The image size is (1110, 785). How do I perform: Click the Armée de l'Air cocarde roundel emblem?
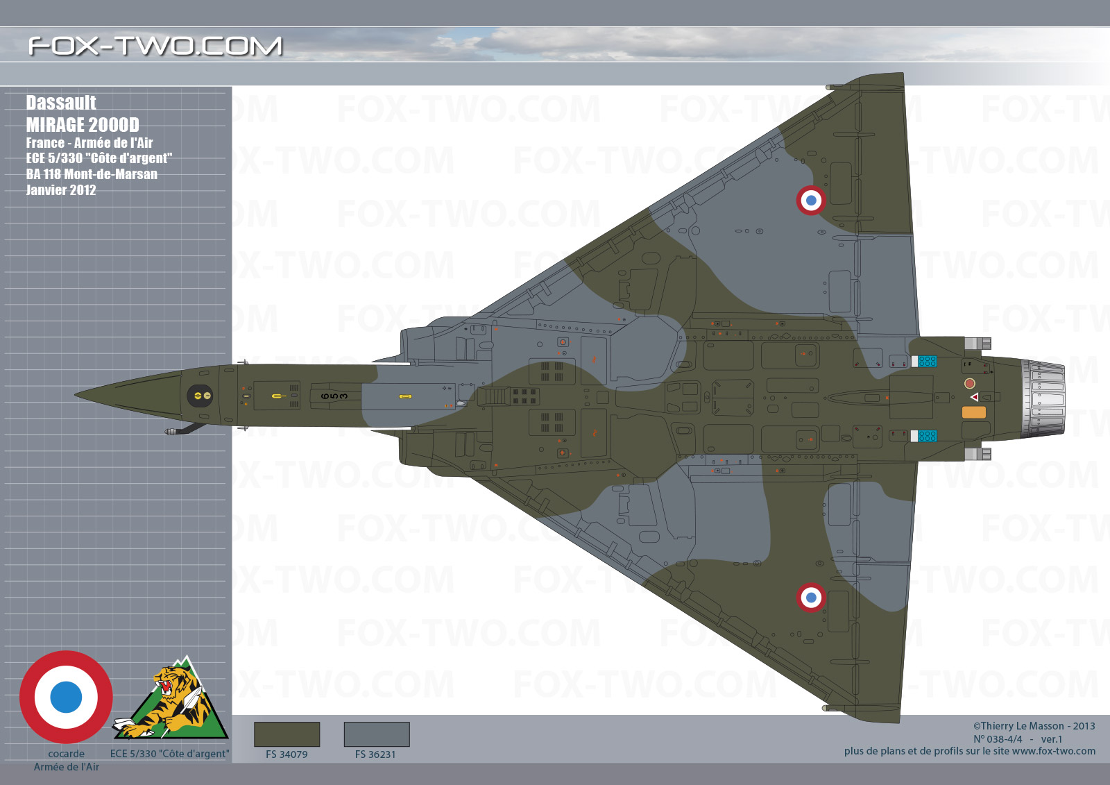click(67, 697)
